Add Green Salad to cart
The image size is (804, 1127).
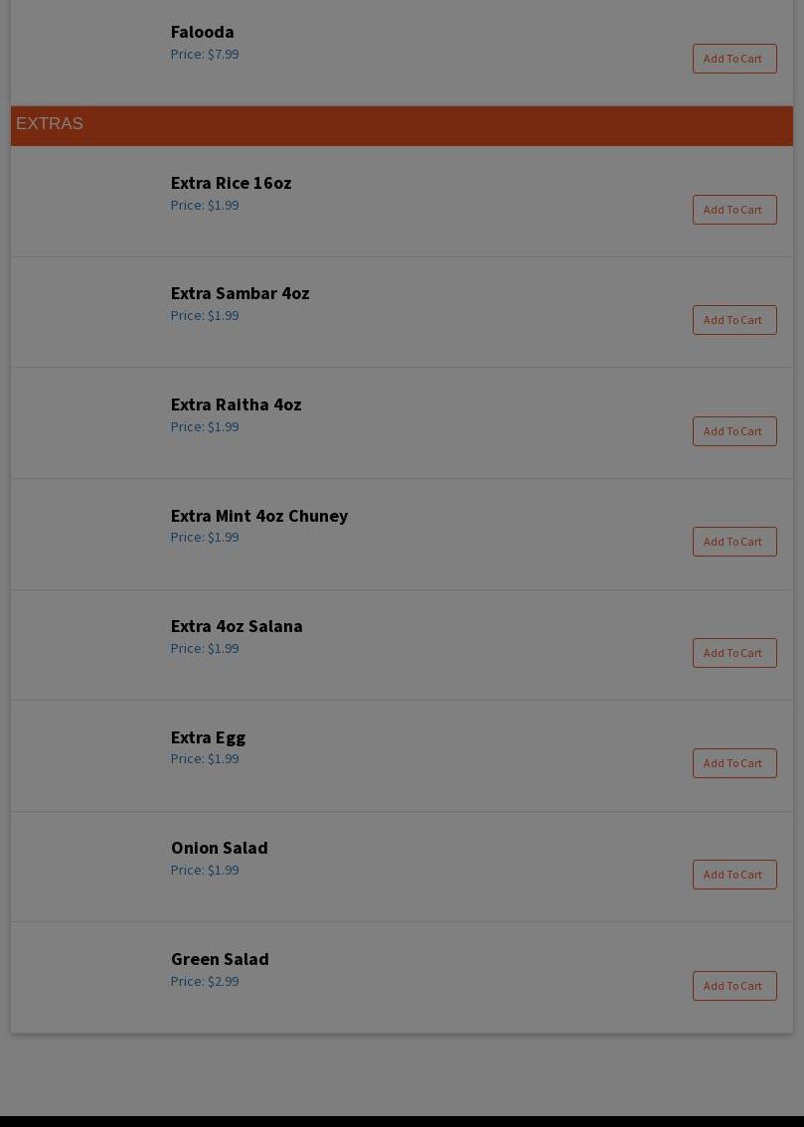tap(733, 986)
